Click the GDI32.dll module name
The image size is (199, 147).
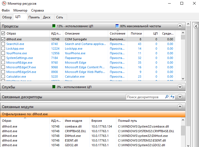pyautogui.click(x=71, y=145)
